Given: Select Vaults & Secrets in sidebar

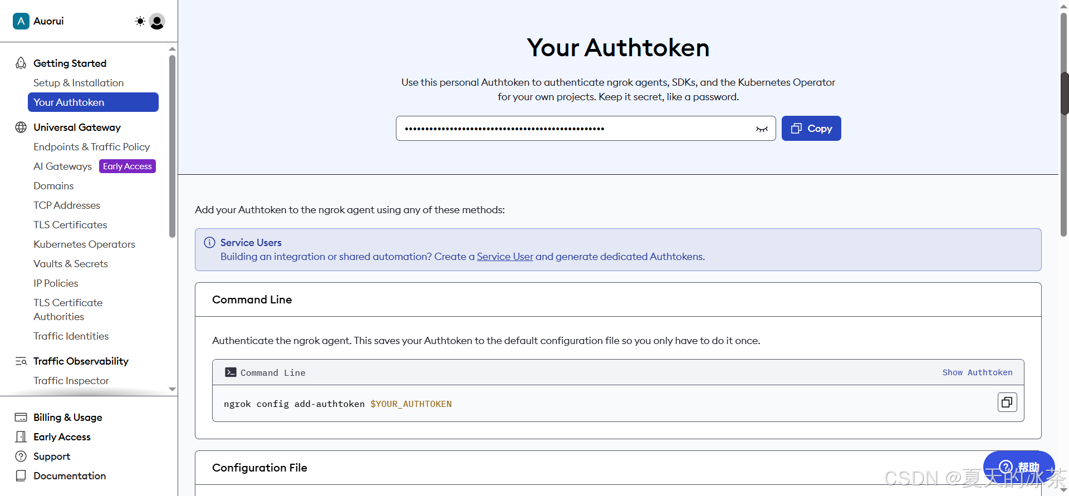Looking at the screenshot, I should 71,264.
